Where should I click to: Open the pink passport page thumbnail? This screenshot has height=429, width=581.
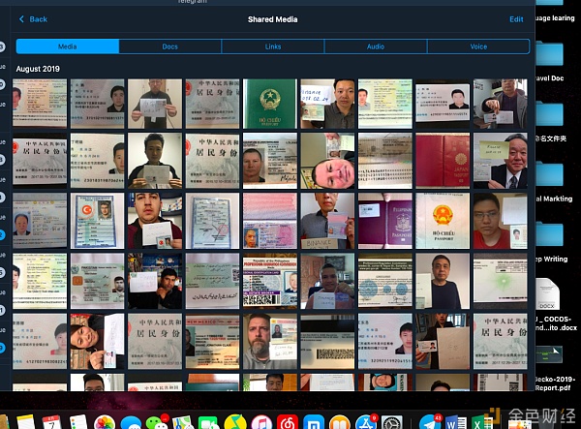(x=270, y=221)
